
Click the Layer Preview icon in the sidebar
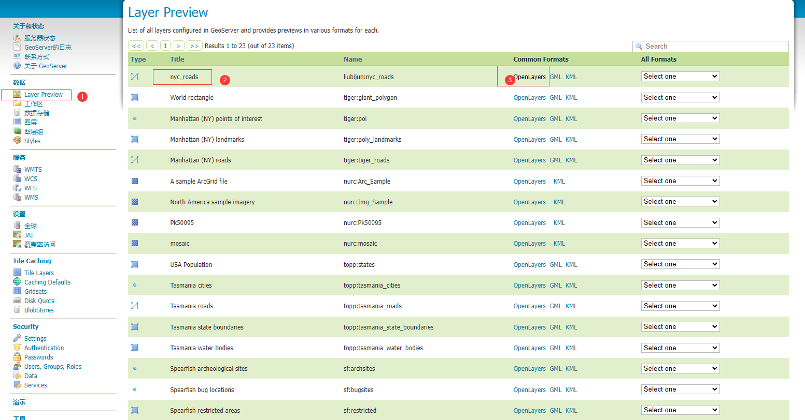click(17, 94)
